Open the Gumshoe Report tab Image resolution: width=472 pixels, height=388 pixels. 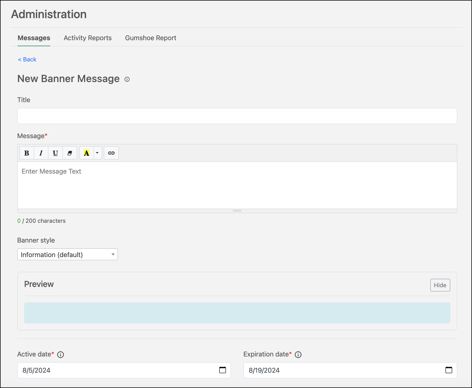(151, 38)
